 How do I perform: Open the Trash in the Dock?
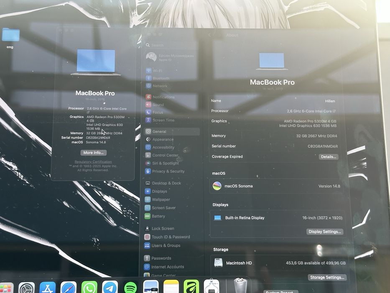pyautogui.click(x=240, y=286)
